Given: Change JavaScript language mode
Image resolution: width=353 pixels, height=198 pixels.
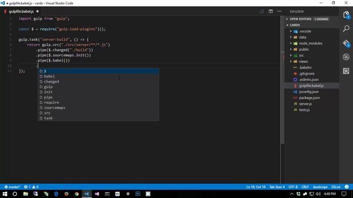Looking at the screenshot, I should [320, 187].
